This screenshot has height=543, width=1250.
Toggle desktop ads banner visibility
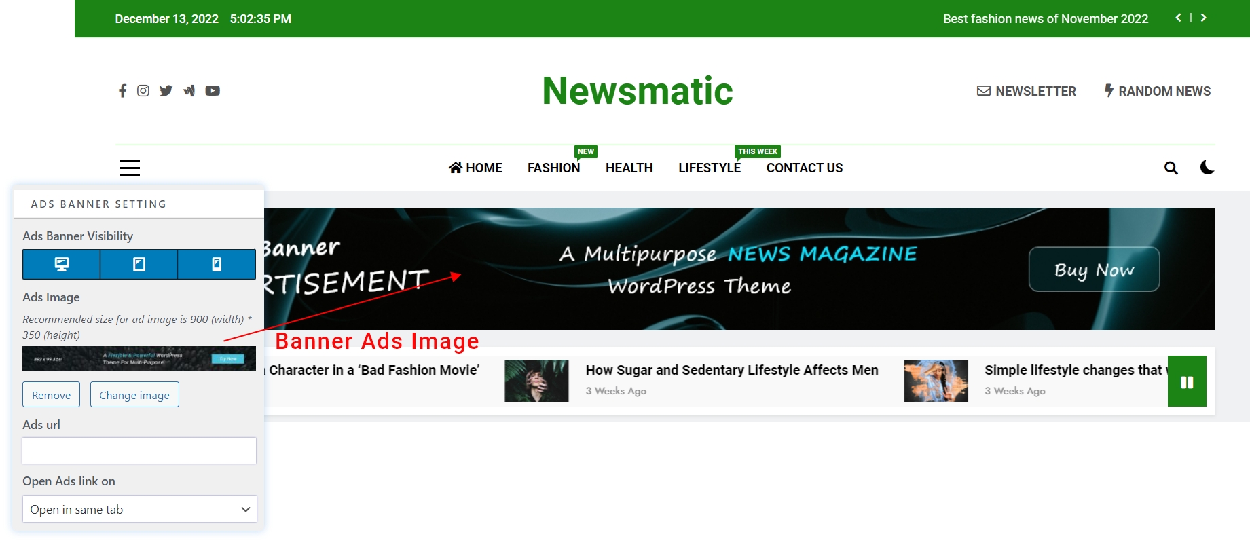[62, 265]
